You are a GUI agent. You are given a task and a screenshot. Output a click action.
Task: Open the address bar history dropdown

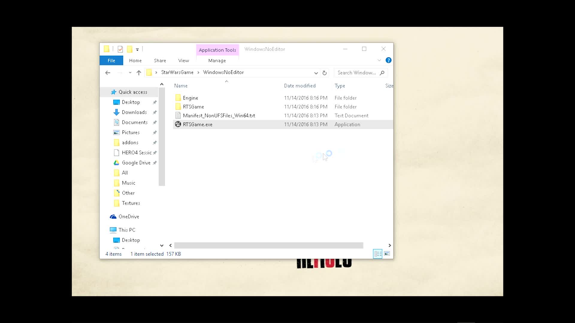316,73
